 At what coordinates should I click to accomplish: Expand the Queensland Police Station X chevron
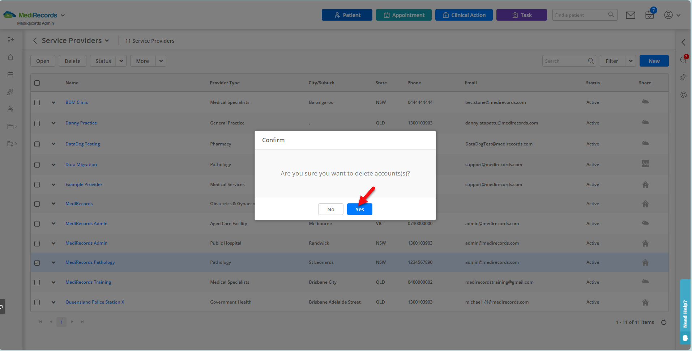pos(54,302)
